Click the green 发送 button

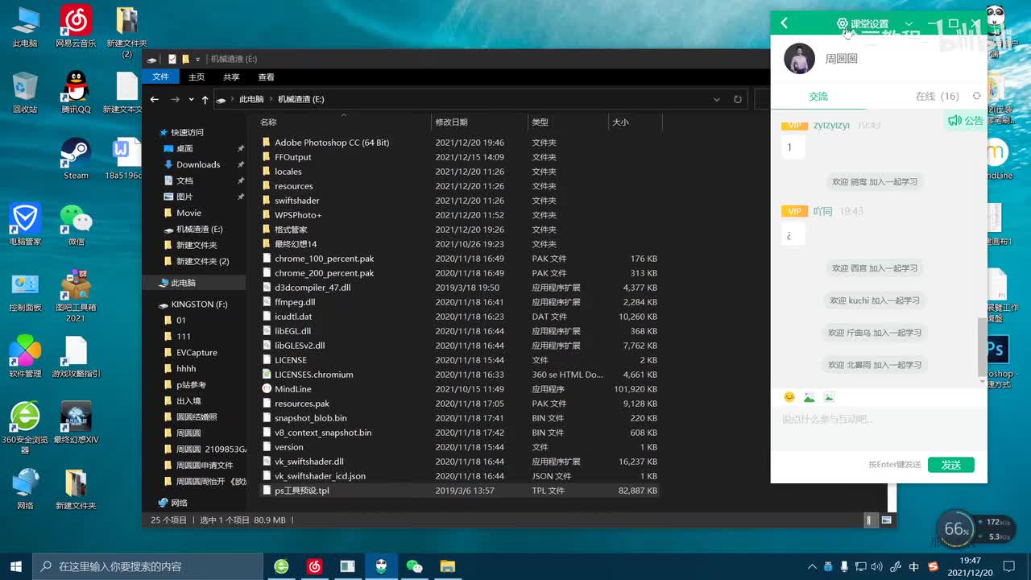tap(950, 465)
